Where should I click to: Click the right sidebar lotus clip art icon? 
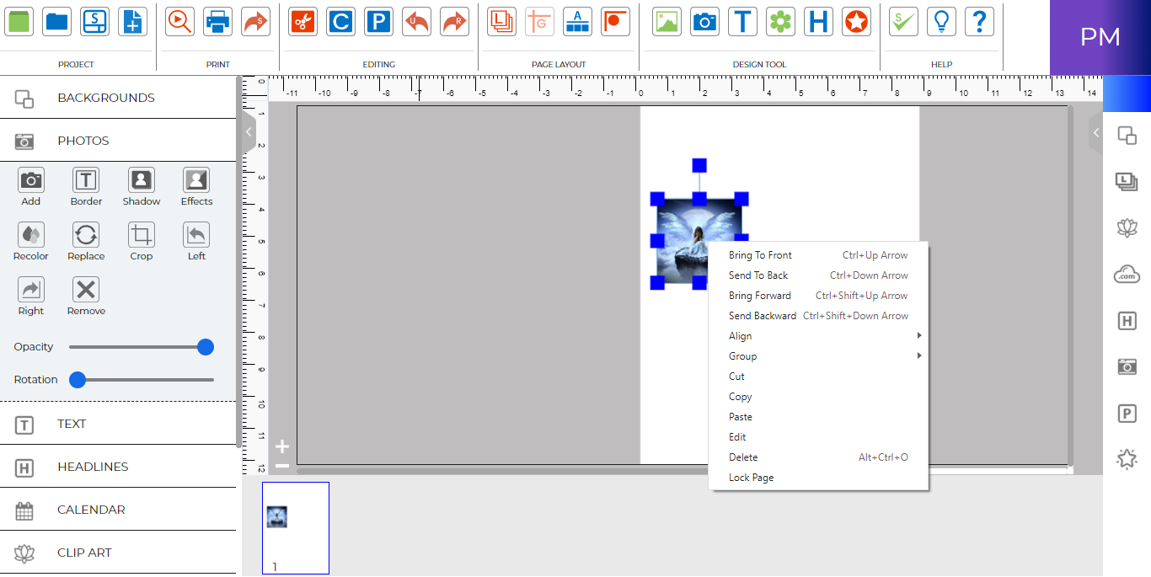[x=1127, y=227]
